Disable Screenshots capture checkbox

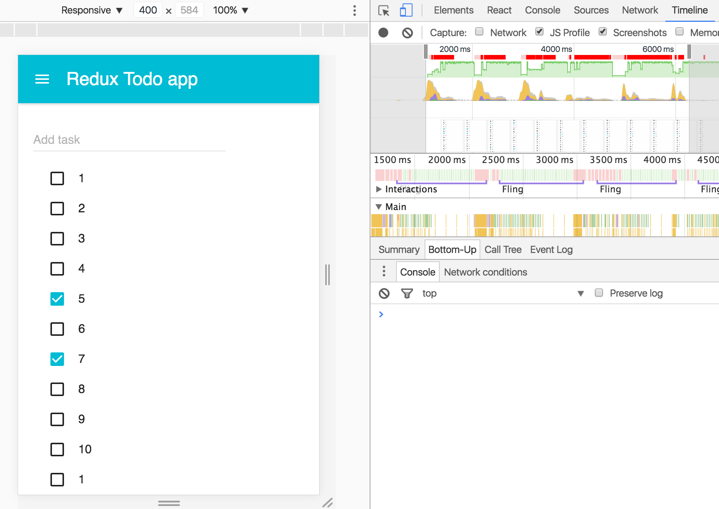click(x=603, y=32)
